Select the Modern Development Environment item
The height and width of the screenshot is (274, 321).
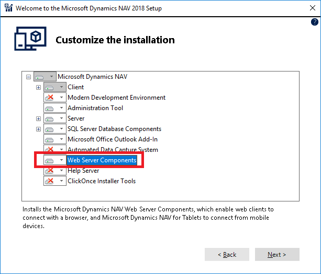[x=116, y=98]
